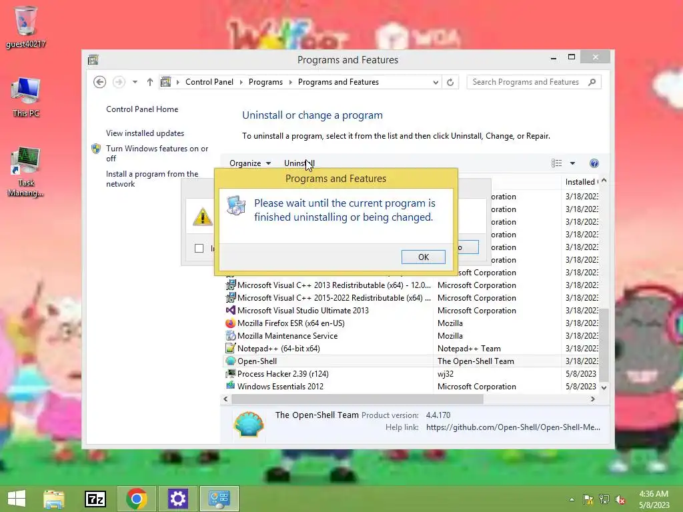This screenshot has width=683, height=512.
Task: Click the change view icon
Action: (556, 163)
